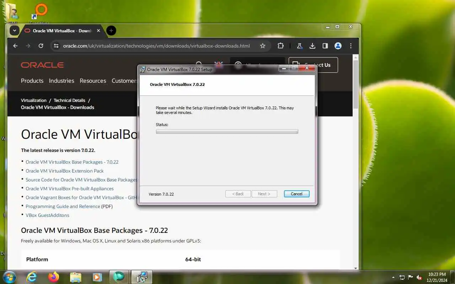This screenshot has height=284, width=455.
Task: Open a new Chrome tab
Action: coord(111,31)
